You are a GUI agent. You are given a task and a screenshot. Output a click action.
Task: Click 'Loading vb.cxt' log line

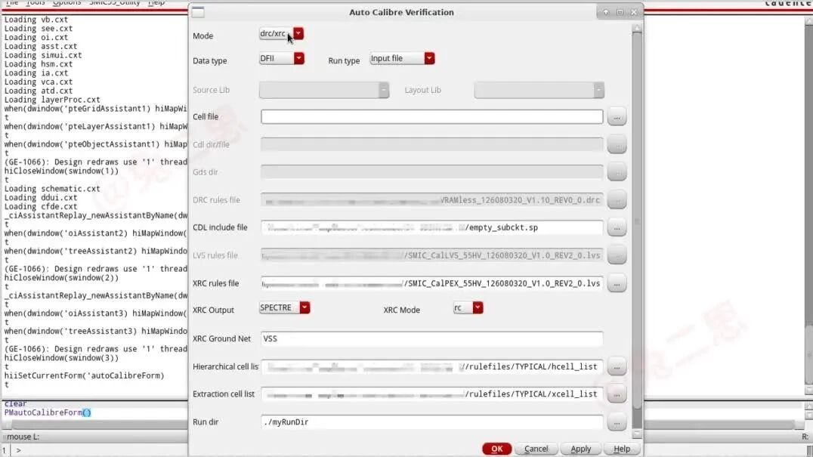pyautogui.click(x=36, y=20)
